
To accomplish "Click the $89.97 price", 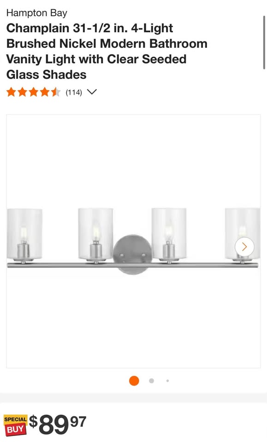I will click(x=58, y=425).
